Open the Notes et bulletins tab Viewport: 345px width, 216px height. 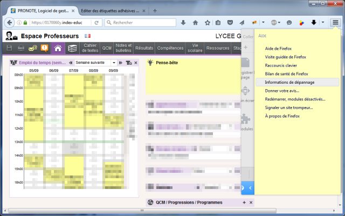pyautogui.click(x=123, y=49)
